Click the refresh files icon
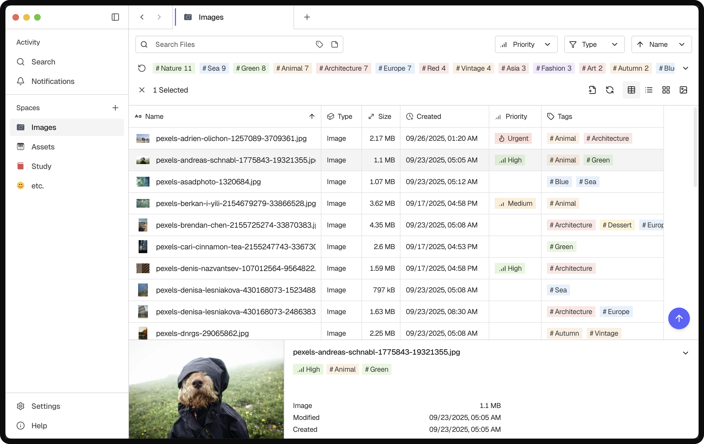Screen dimensions: 704x444 (610, 90)
